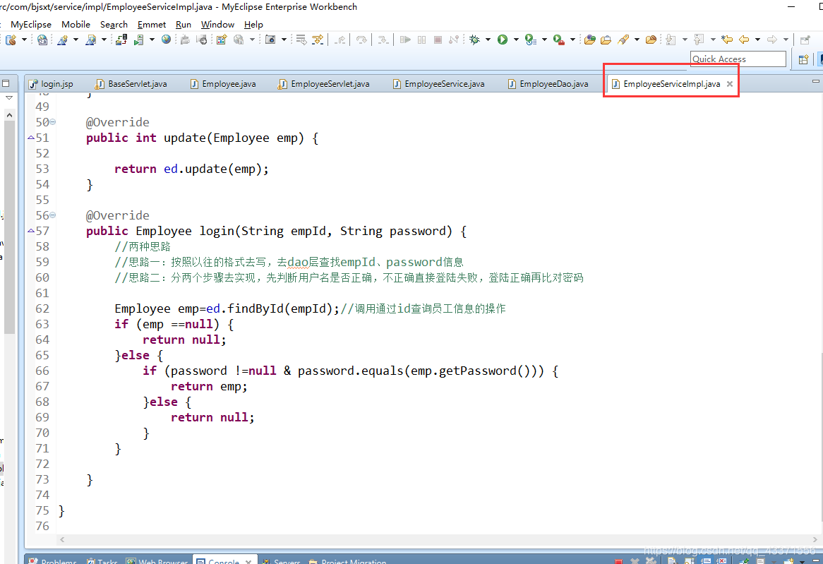The width and height of the screenshot is (823, 564).
Task: Open the Run button's dropdown arrow
Action: coord(516,40)
